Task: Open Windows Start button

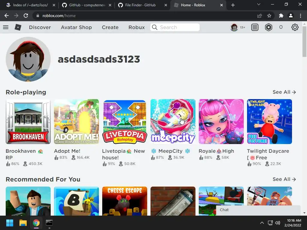Action: pyautogui.click(x=10, y=223)
